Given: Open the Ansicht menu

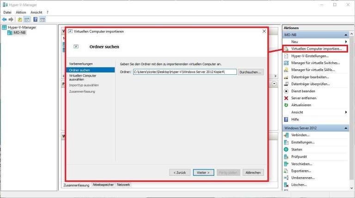Looking at the screenshot, I should point(36,12).
